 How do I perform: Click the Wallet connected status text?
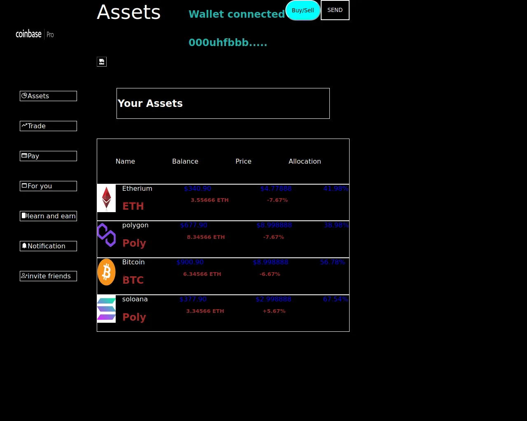[x=237, y=14]
